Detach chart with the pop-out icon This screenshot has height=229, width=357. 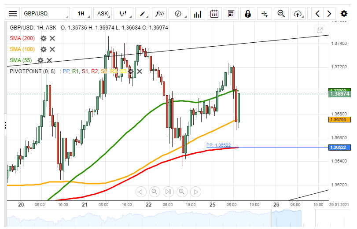click(x=320, y=30)
